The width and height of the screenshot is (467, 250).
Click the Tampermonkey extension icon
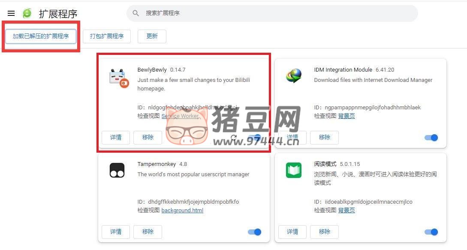(x=117, y=170)
